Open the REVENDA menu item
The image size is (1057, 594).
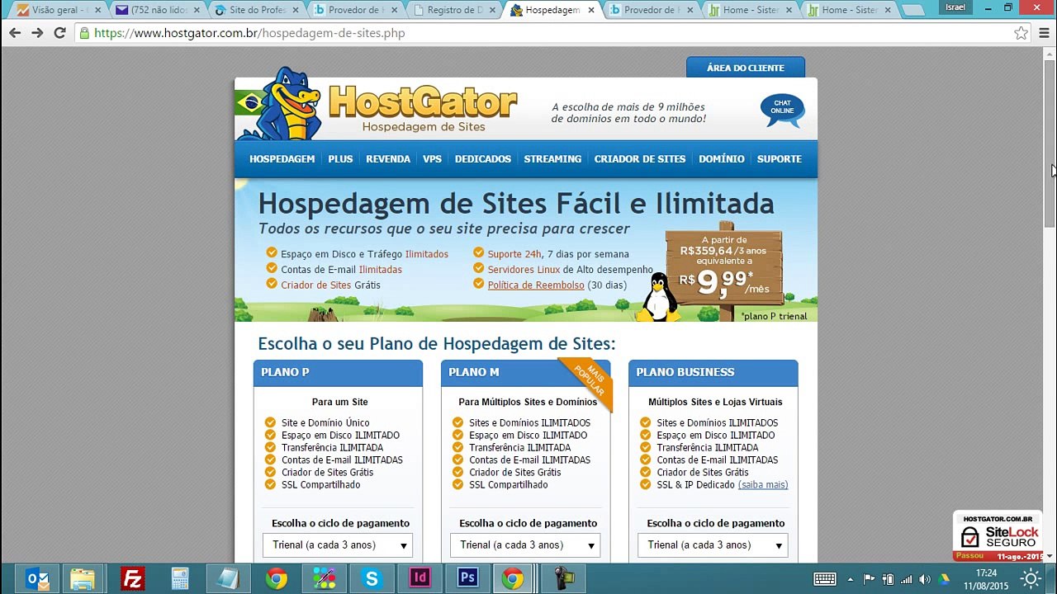click(388, 159)
